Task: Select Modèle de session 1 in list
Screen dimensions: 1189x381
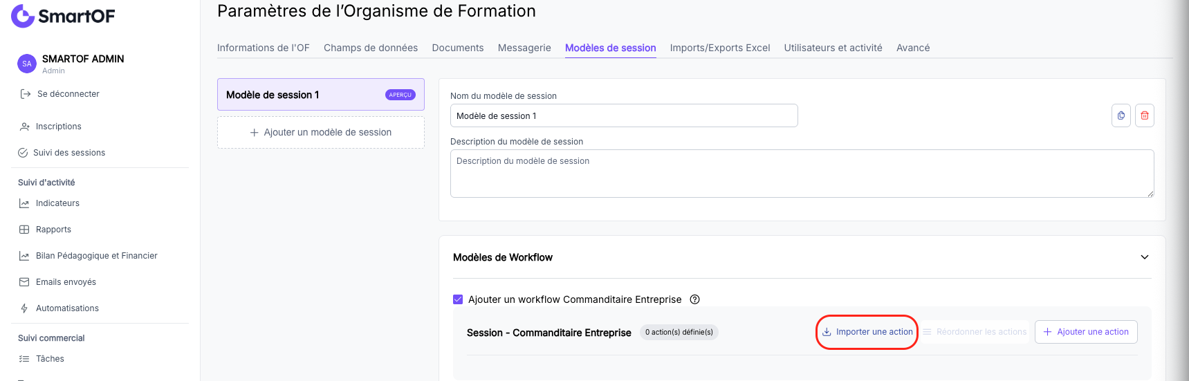Action: (x=321, y=95)
